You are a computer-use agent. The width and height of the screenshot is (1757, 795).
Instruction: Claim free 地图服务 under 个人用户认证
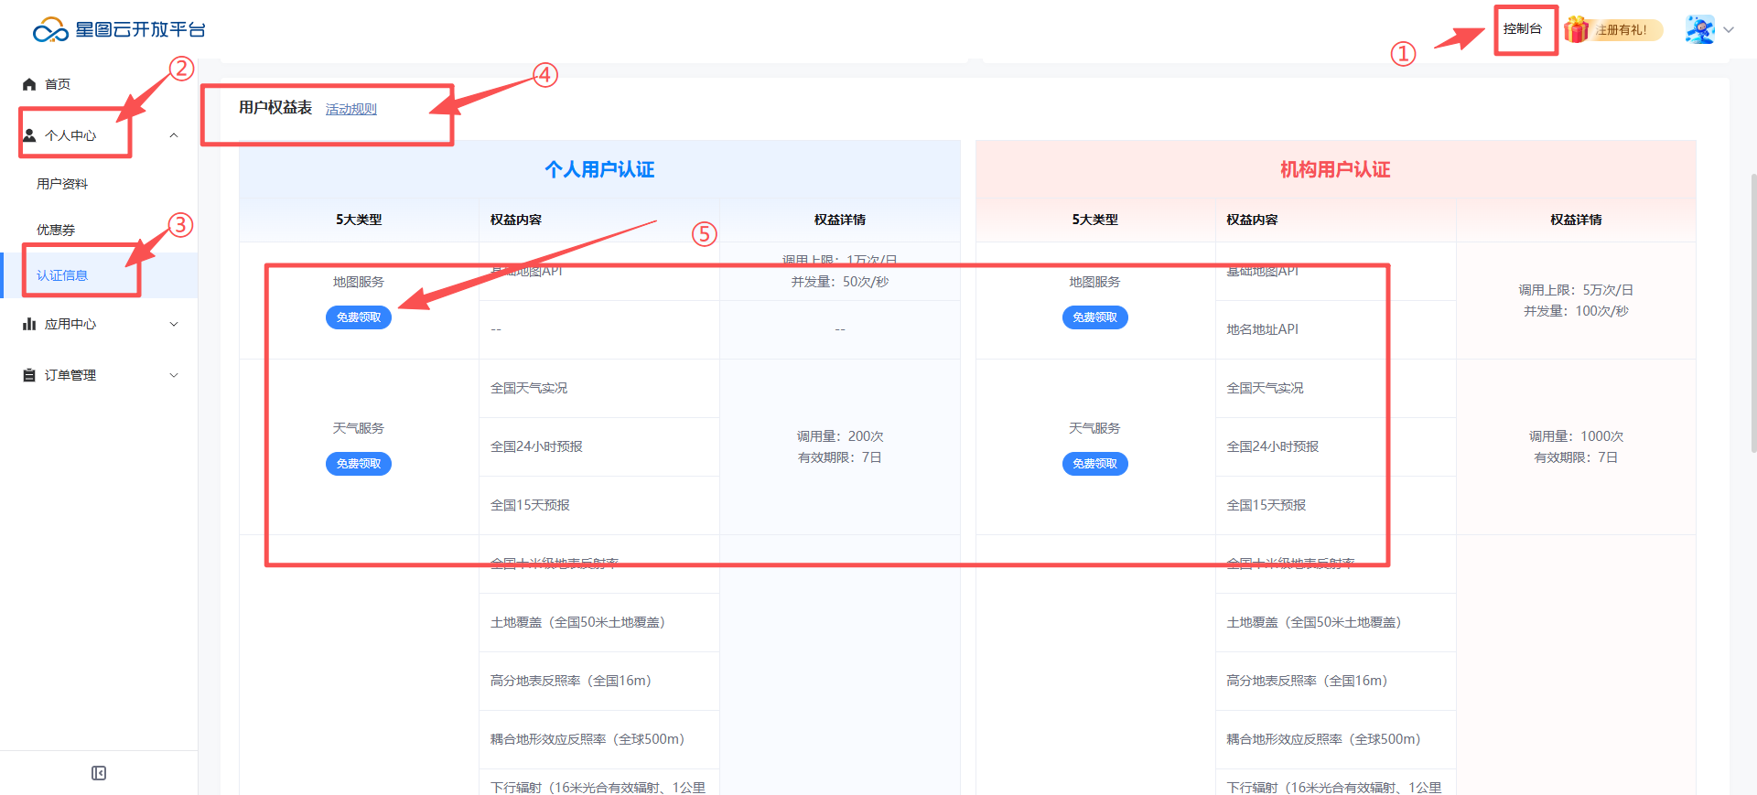tap(359, 317)
